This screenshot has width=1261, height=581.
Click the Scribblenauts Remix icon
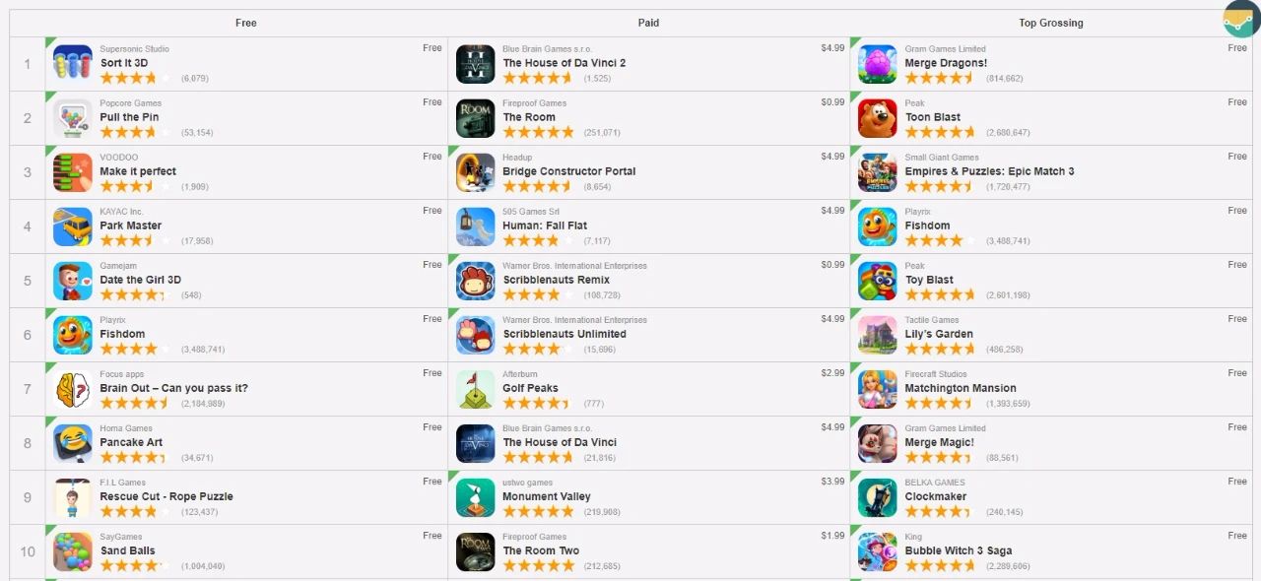(x=476, y=281)
